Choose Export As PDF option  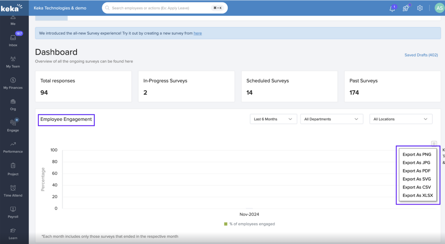[x=416, y=171]
